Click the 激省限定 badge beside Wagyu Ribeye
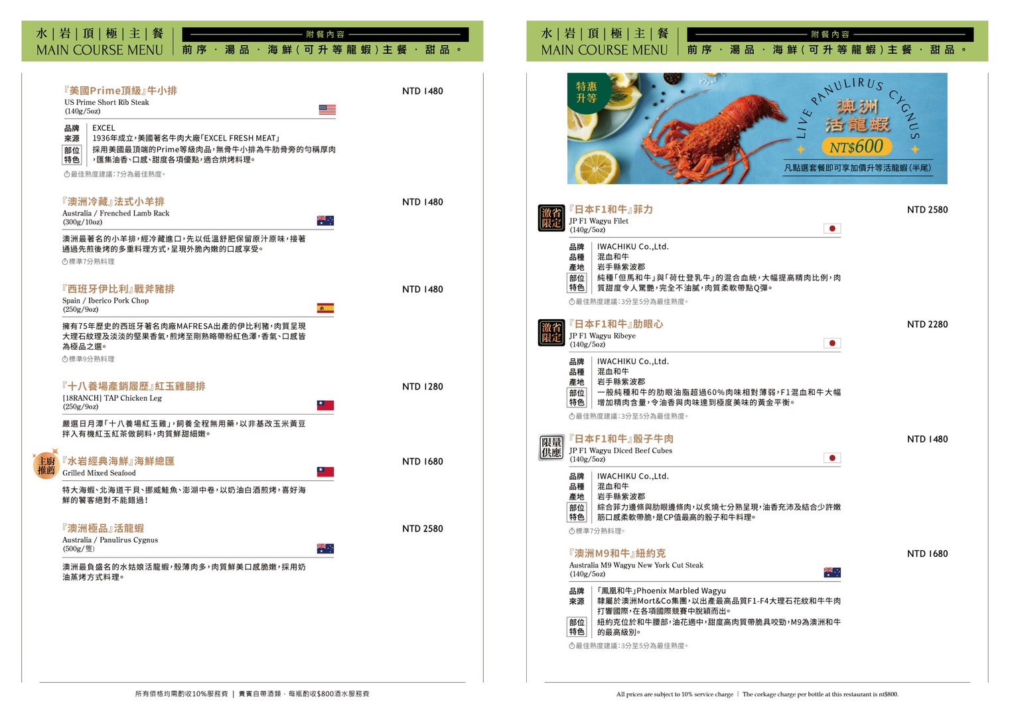The image size is (1010, 714). [x=551, y=332]
